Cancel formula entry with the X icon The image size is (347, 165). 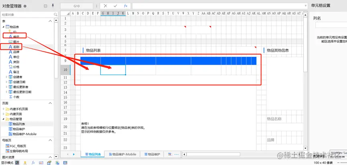106,6
